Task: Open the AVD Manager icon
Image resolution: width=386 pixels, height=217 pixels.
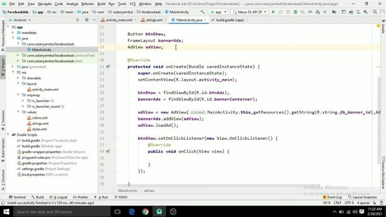Action: coord(358,12)
